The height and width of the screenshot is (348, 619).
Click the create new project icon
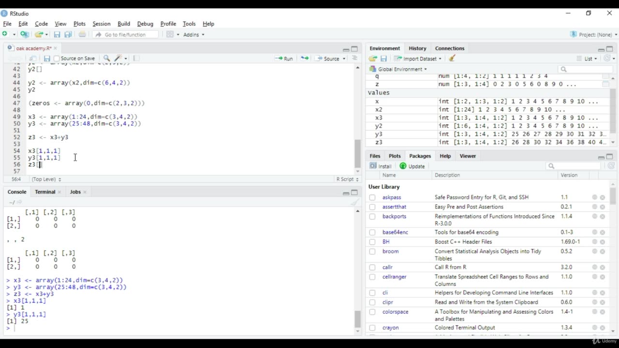tap(24, 34)
